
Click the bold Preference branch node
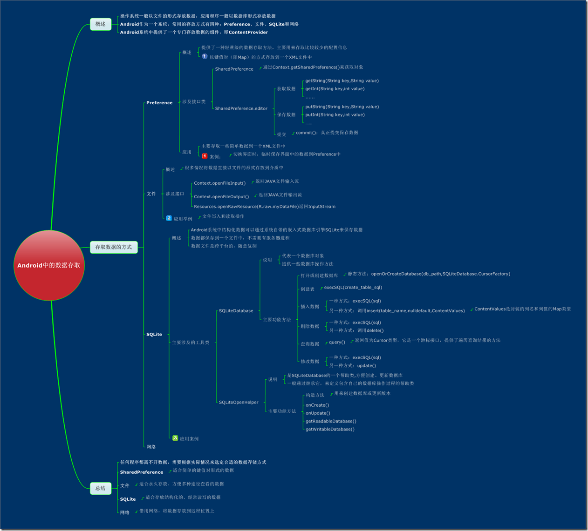point(159,103)
